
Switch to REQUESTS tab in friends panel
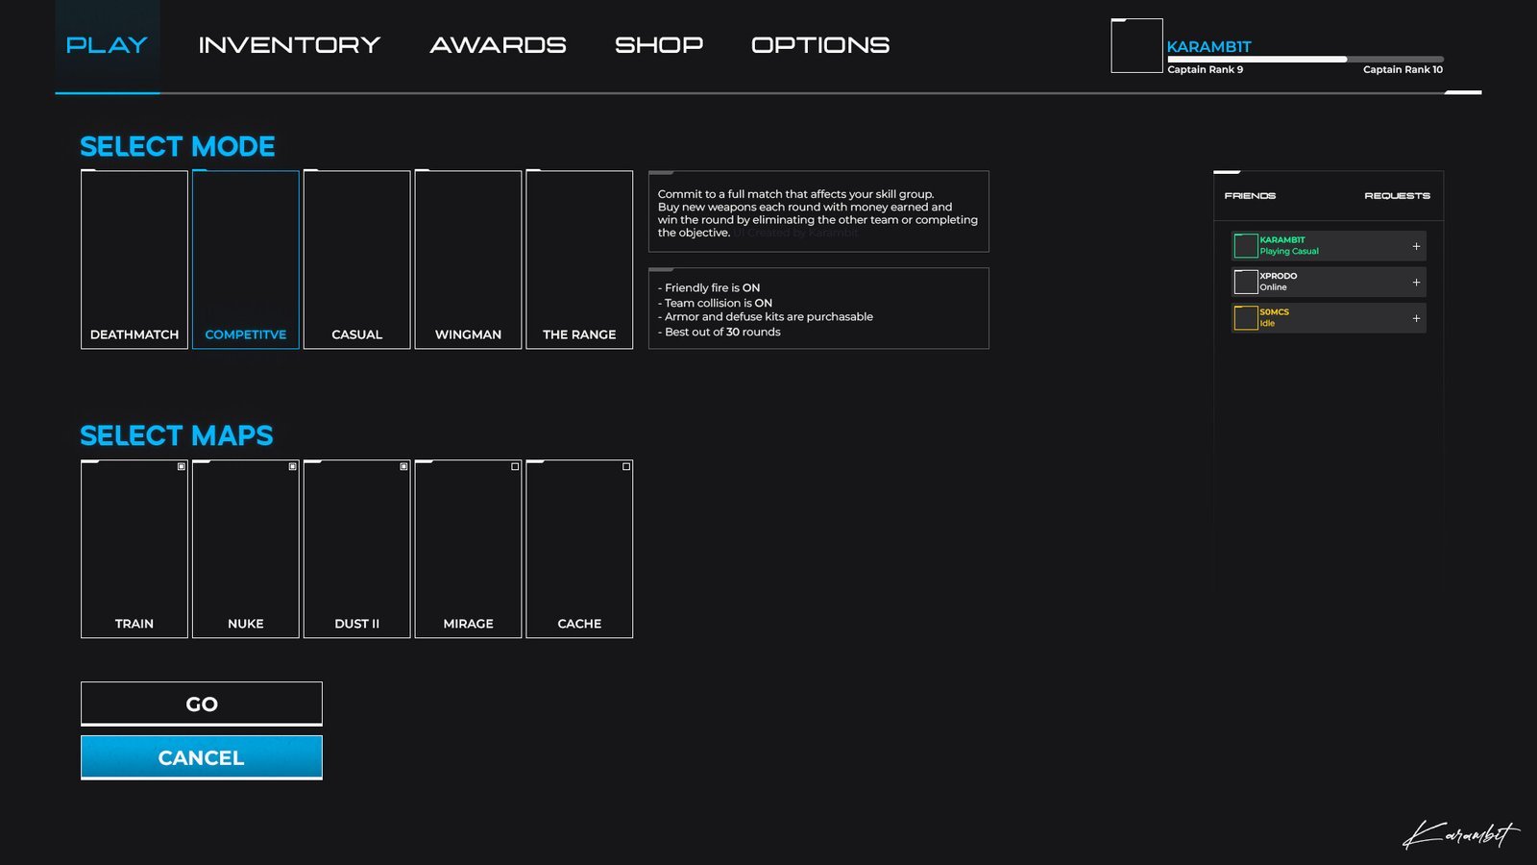pos(1397,195)
